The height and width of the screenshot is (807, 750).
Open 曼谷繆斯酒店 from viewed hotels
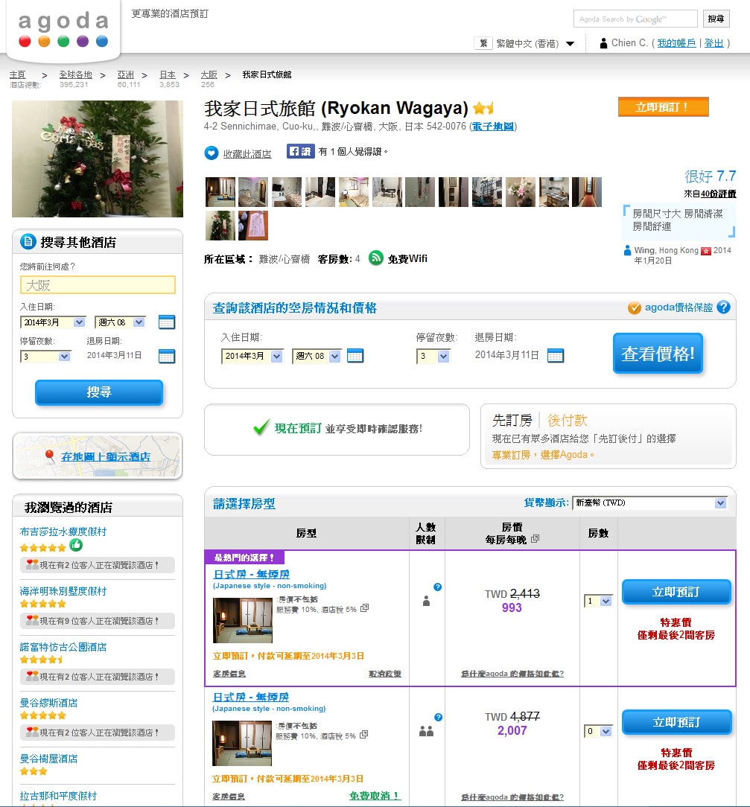click(x=48, y=703)
